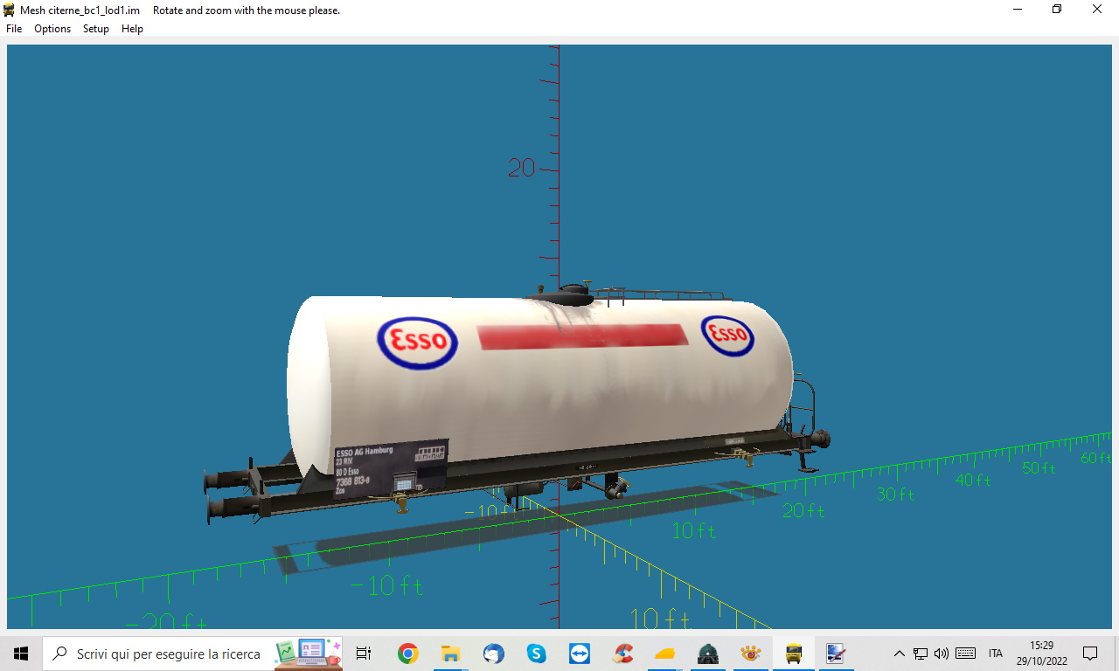Viewport: 1119px width, 671px height.
Task: Switch the ITA input language indicator
Action: (x=996, y=654)
